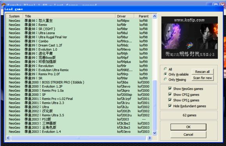Disable 'Hide Redundant games' checkbox
Screen dimensions: 226x146
pos(170,106)
